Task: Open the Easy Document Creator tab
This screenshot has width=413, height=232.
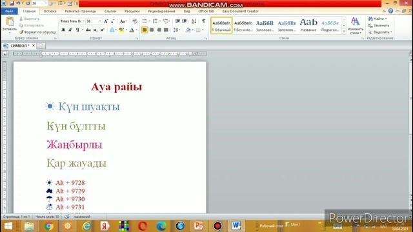Action: [240, 12]
